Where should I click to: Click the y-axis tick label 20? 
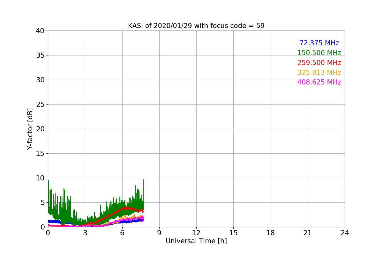[x=40, y=129]
